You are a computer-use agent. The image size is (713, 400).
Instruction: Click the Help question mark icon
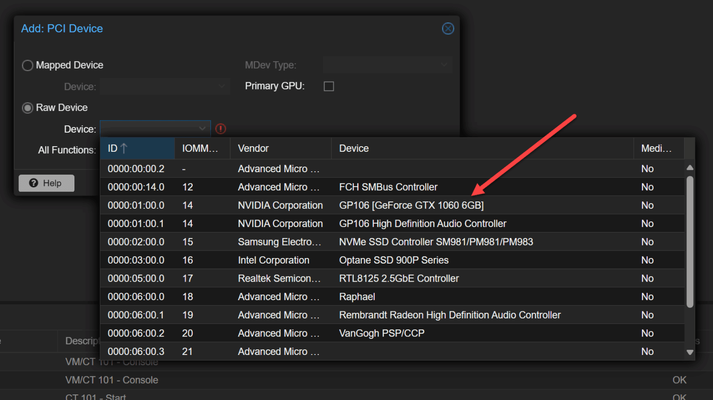click(33, 183)
